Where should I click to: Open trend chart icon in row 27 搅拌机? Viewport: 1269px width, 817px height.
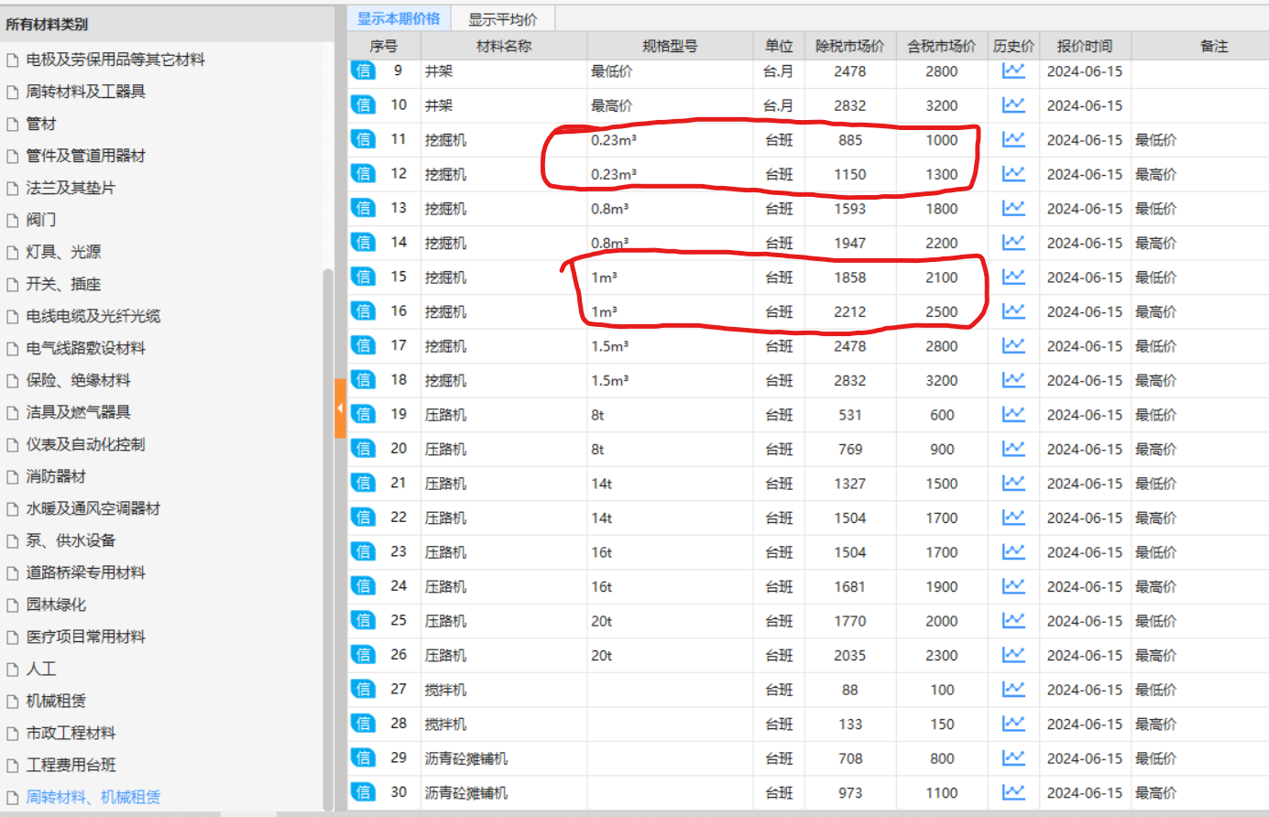tap(1013, 689)
